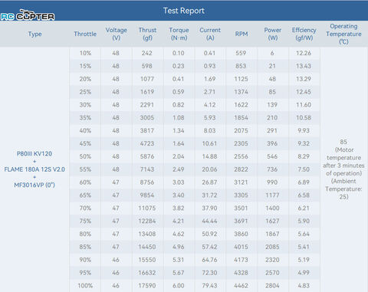Click the Type column header

click(34, 34)
